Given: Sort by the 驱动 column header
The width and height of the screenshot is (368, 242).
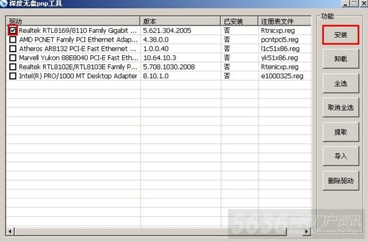Looking at the screenshot, I should tap(73, 21).
